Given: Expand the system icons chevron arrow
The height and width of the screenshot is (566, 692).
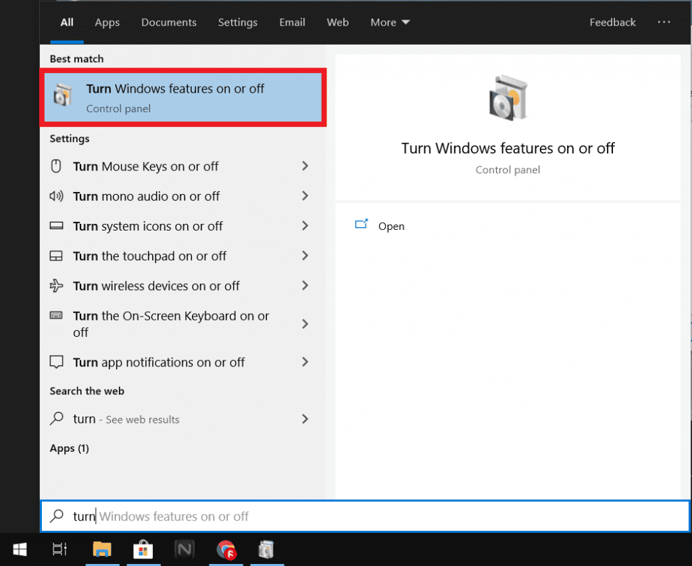Looking at the screenshot, I should coord(305,226).
